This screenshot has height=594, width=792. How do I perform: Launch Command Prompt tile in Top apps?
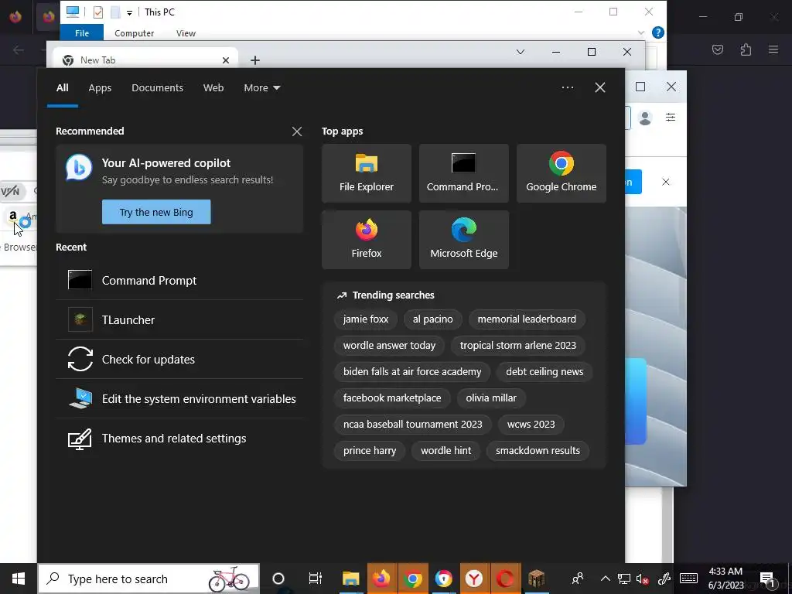[x=464, y=173]
